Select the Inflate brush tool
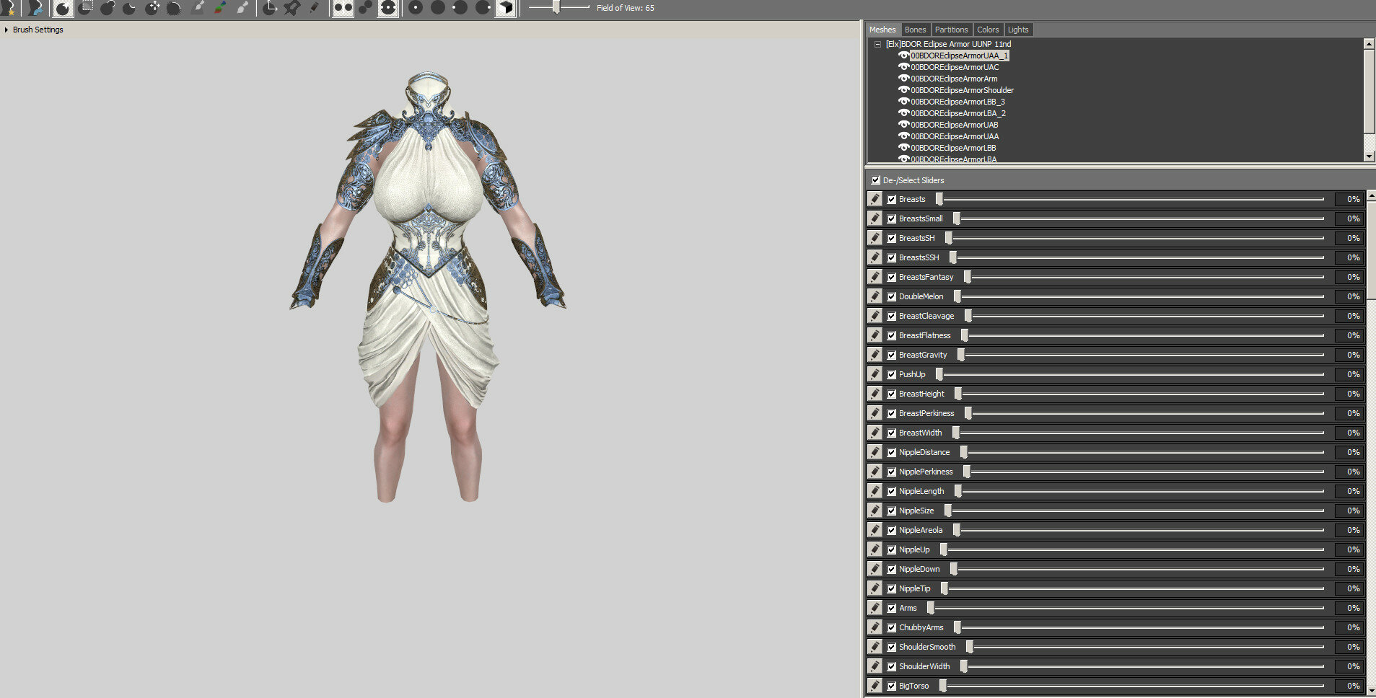Viewport: 1376px width, 698px height. point(108,8)
